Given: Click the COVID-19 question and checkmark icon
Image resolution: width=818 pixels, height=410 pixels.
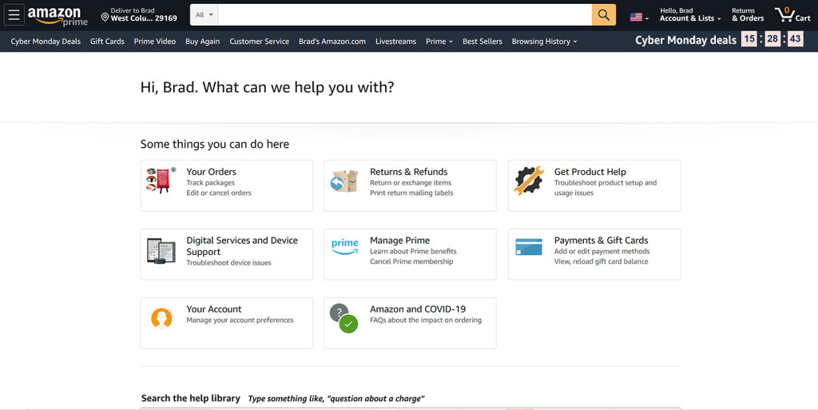Looking at the screenshot, I should [343, 318].
